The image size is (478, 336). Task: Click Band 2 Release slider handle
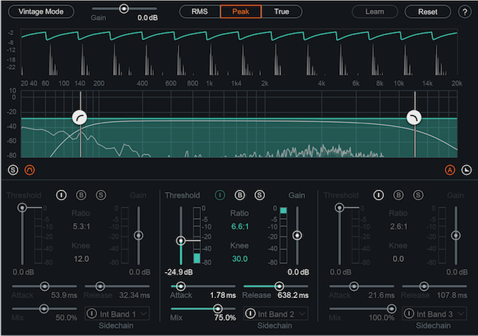[279, 286]
